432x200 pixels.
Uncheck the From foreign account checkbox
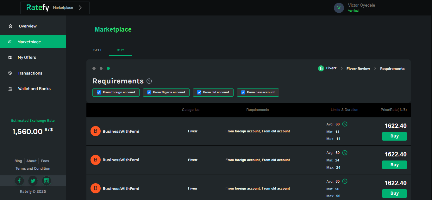click(99, 92)
